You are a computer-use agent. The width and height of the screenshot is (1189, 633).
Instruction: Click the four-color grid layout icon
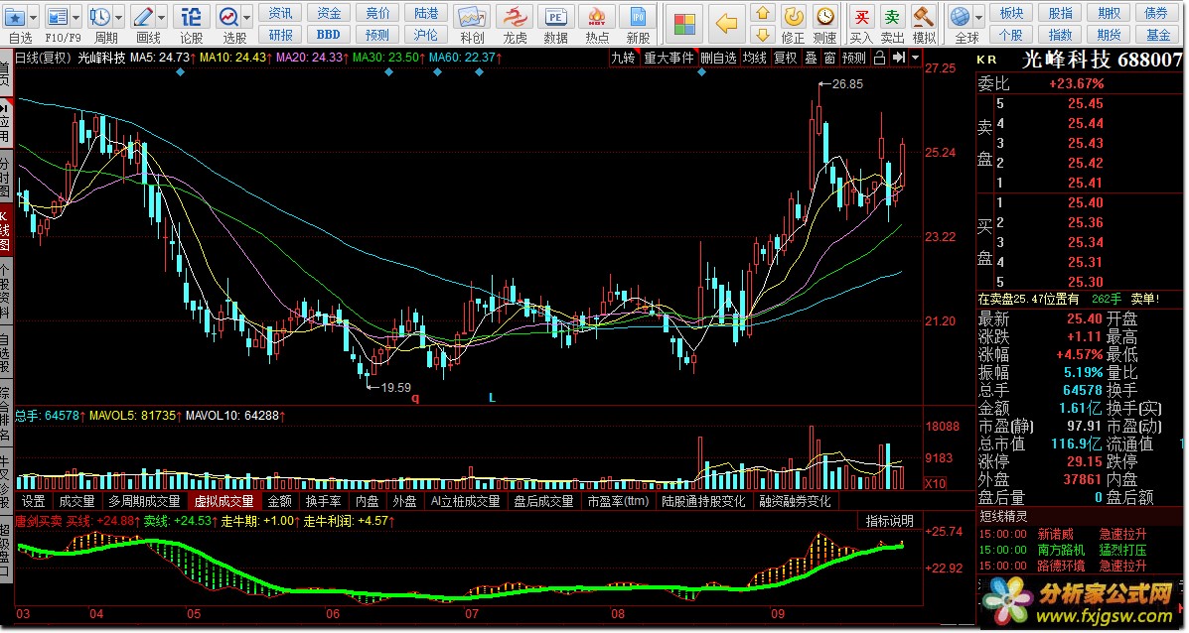pos(684,24)
